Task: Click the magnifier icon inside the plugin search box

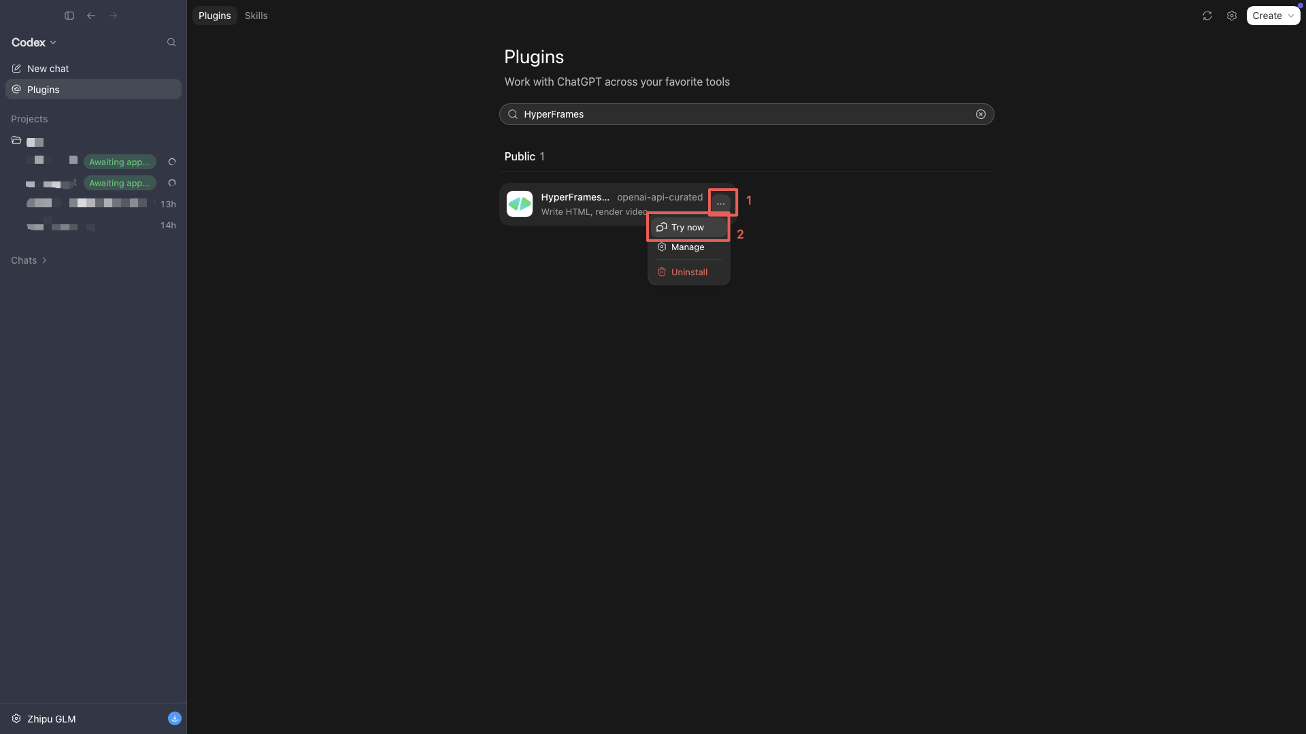Action: point(513,114)
